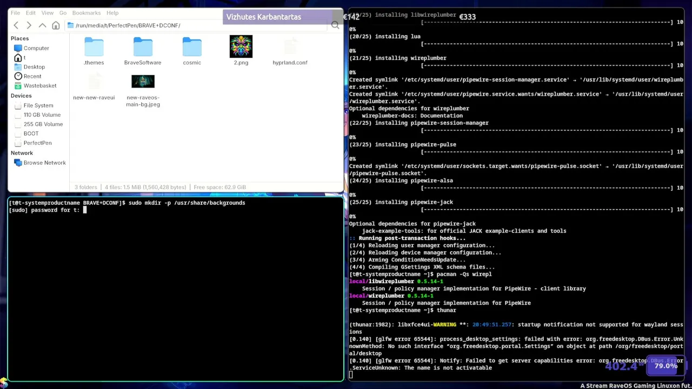Open the File menu in Thunar
692x389 pixels.
tap(15, 12)
